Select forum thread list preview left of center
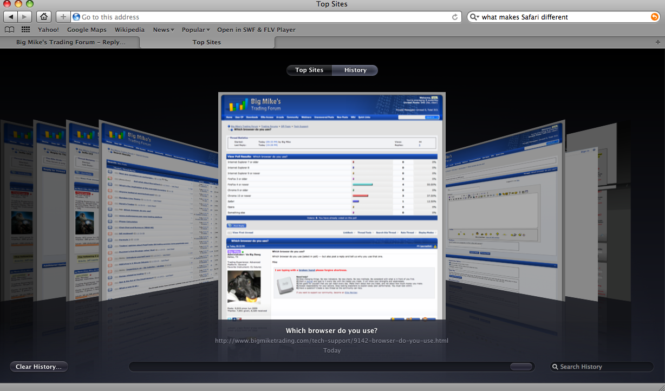This screenshot has width=665, height=391. click(159, 211)
